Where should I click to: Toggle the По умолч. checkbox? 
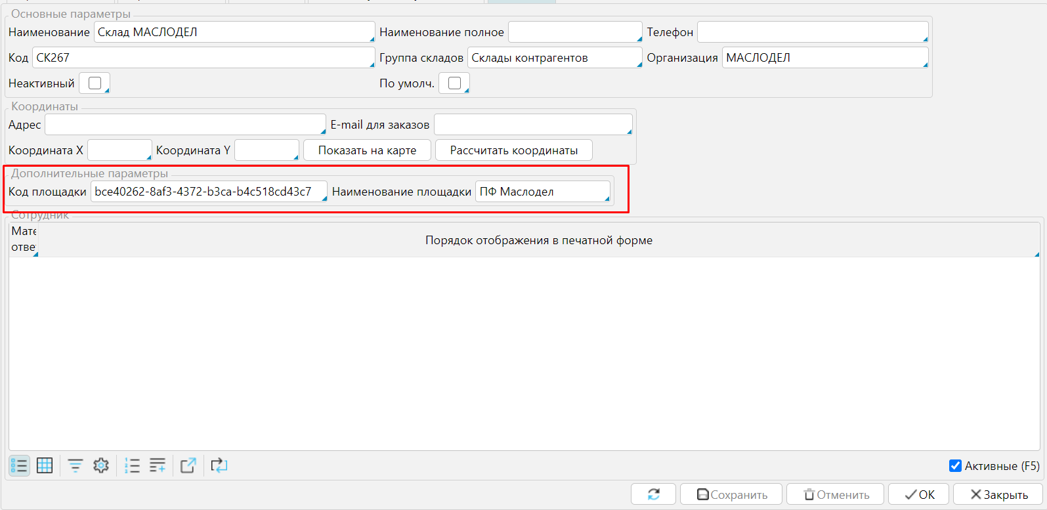tap(454, 83)
